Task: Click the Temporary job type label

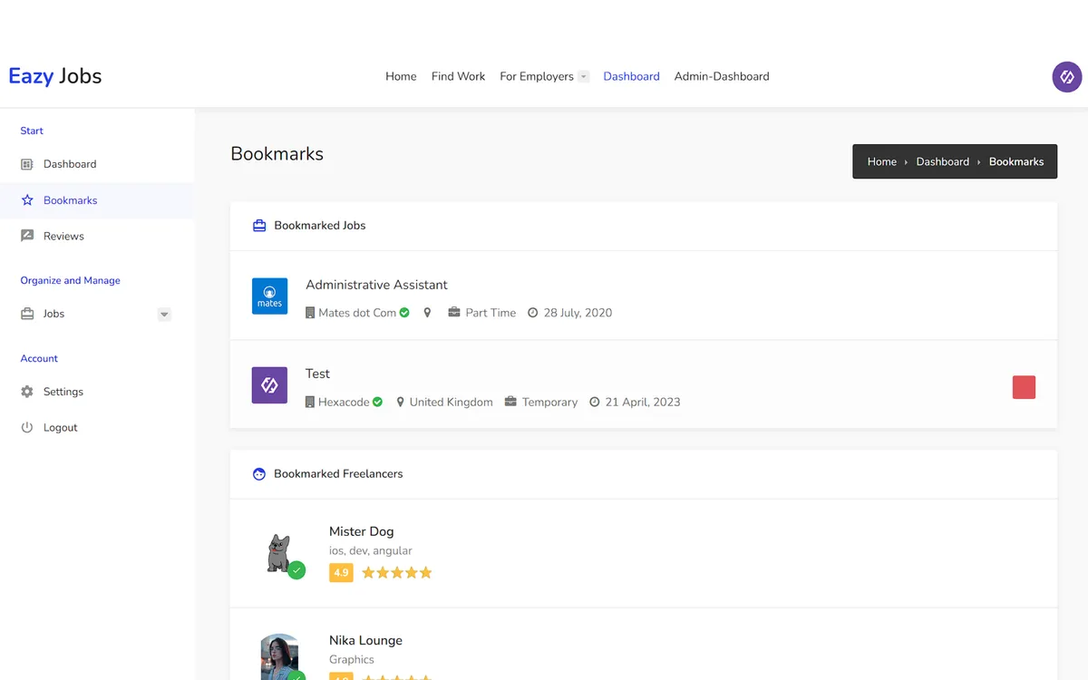Action: (549, 402)
